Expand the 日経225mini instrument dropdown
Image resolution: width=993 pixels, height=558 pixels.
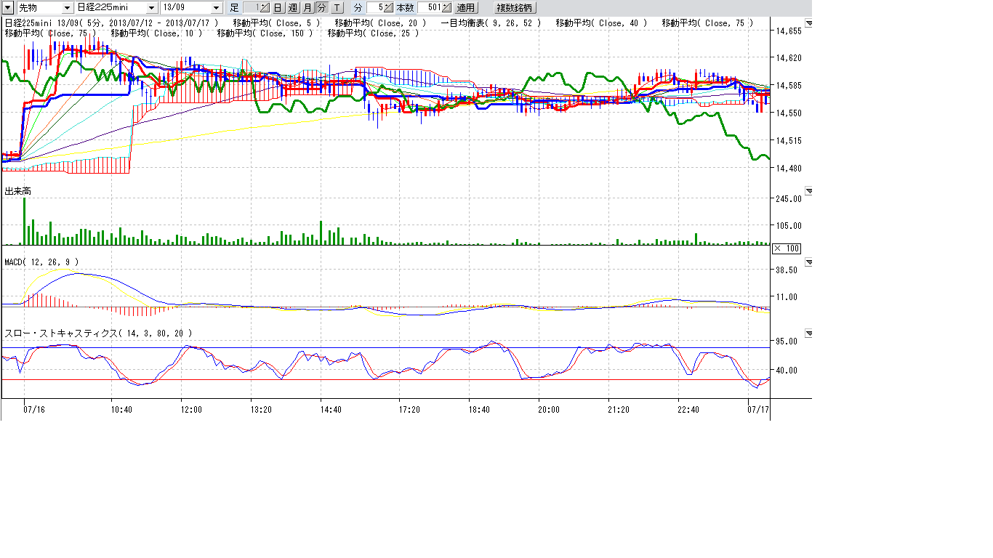click(151, 7)
